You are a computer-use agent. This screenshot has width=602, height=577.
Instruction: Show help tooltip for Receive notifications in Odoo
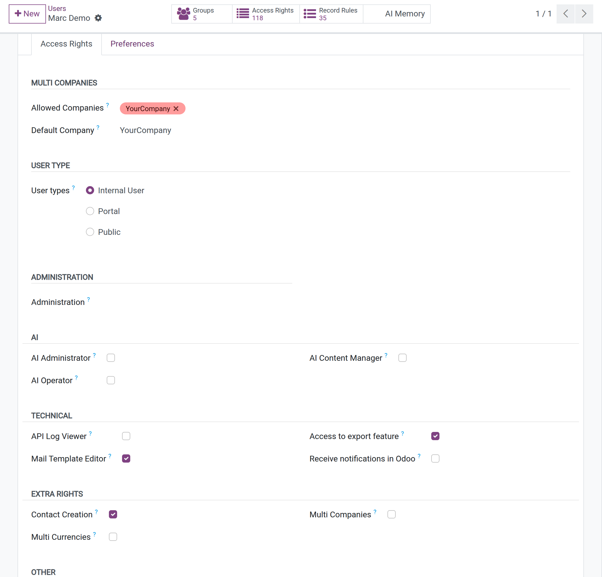pyautogui.click(x=419, y=456)
